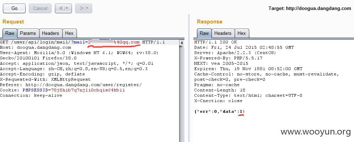Viewport: 354px width, 142px height.
Task: Click the X-Requested-With: XMLHttpRequest line
Action: 45,79
